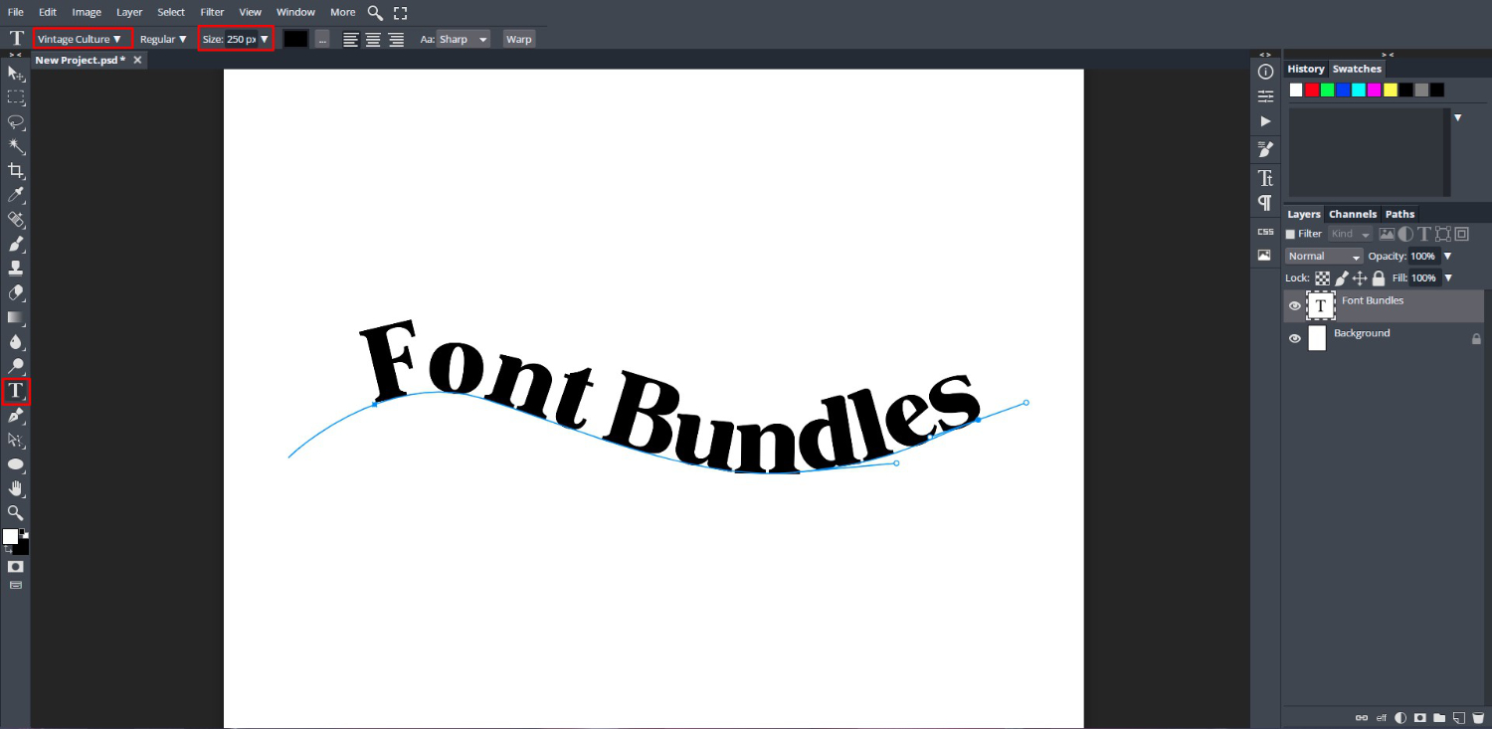
Task: Select the Rectangle Select tool
Action: tap(16, 97)
